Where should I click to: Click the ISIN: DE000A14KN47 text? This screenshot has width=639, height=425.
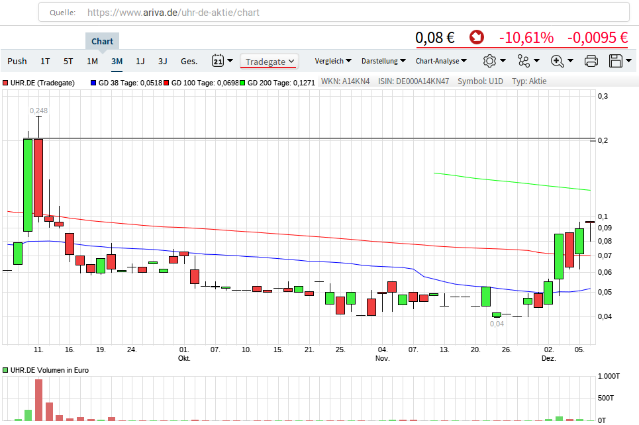pos(413,81)
